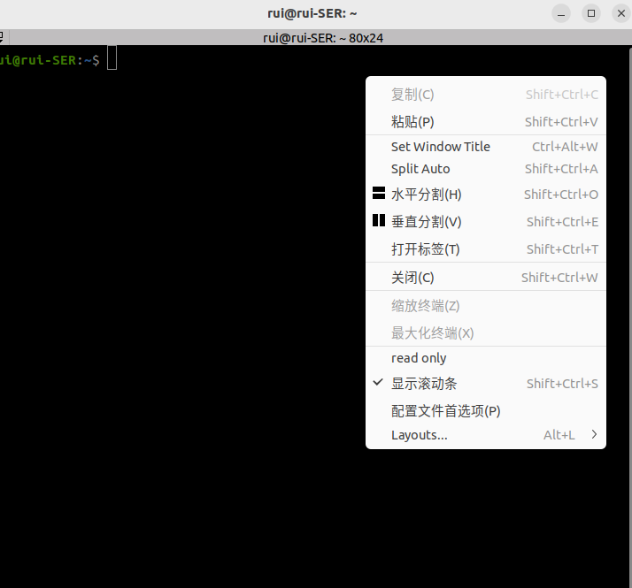The image size is (632, 588).
Task: Click the vertical split icon beside 垂直分割(V)
Action: click(x=379, y=221)
